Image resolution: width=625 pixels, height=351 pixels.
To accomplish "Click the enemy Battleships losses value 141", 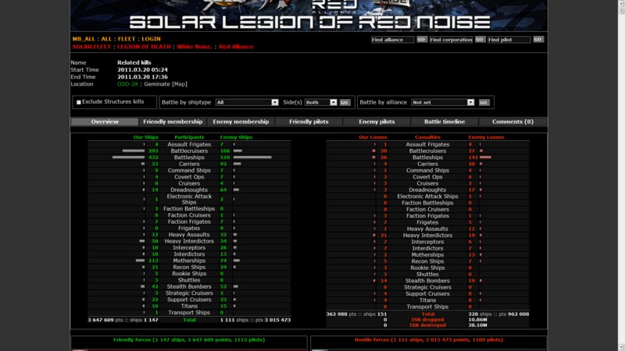I will [x=473, y=158].
